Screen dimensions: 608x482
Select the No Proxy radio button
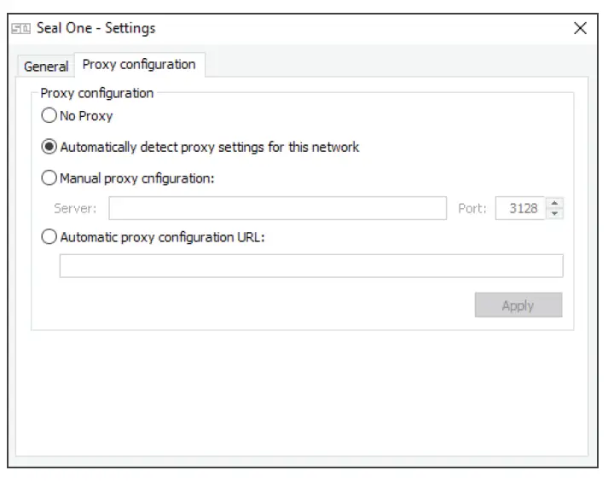click(49, 116)
